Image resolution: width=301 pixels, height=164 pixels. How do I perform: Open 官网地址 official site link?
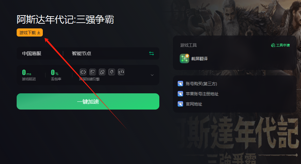(194, 104)
